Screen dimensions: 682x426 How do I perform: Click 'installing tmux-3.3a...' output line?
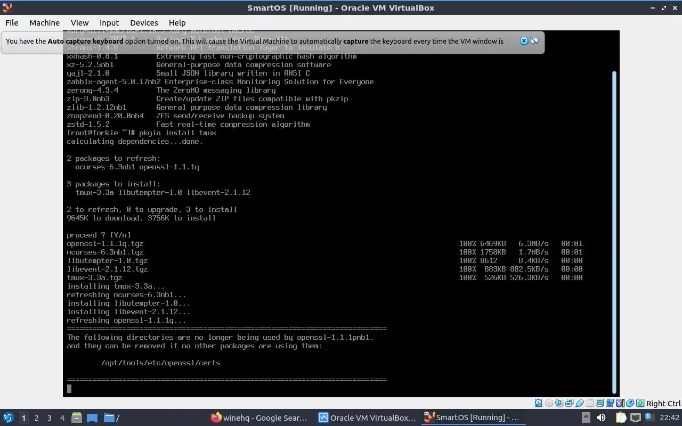click(116, 286)
